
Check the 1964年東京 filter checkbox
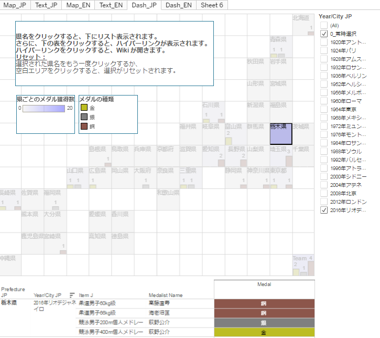pyautogui.click(x=324, y=110)
